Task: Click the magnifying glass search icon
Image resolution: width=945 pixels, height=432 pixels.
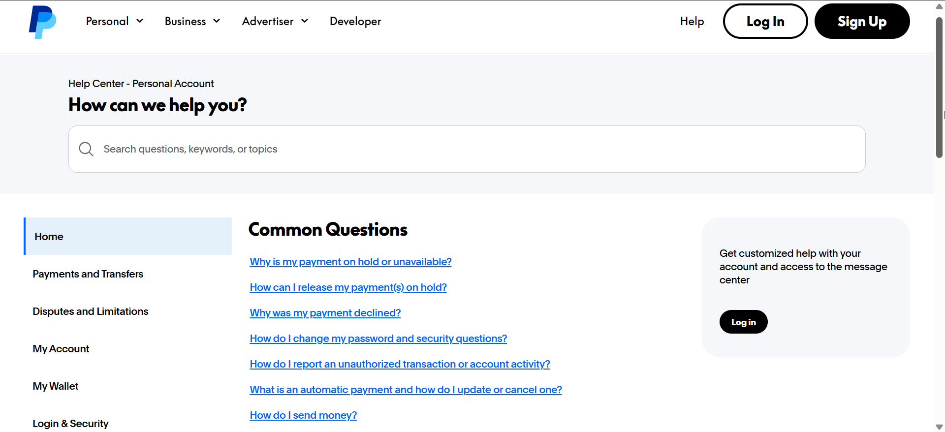Action: pos(86,149)
